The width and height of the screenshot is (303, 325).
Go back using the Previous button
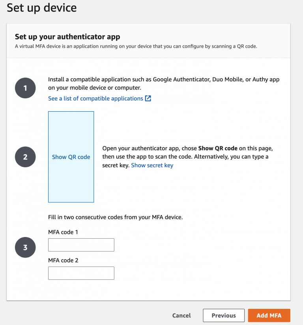tap(223, 315)
